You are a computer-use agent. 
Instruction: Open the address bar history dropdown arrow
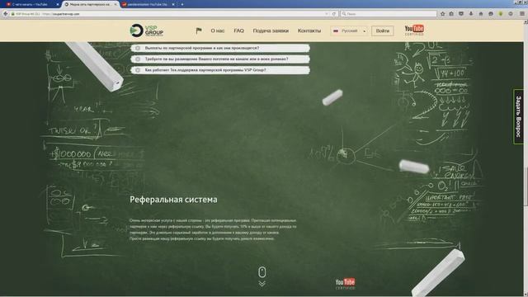pos(327,14)
